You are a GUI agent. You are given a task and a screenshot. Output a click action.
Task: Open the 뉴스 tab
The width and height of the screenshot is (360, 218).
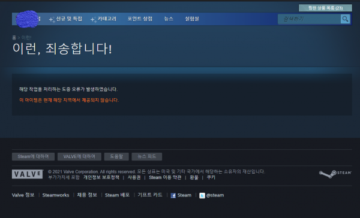(x=169, y=19)
